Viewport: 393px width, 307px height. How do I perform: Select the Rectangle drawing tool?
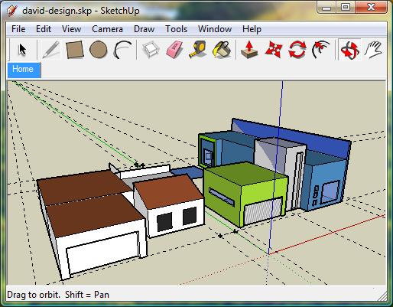(x=75, y=50)
